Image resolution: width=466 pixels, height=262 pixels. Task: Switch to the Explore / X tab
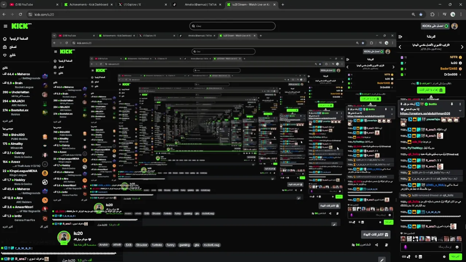click(x=143, y=4)
